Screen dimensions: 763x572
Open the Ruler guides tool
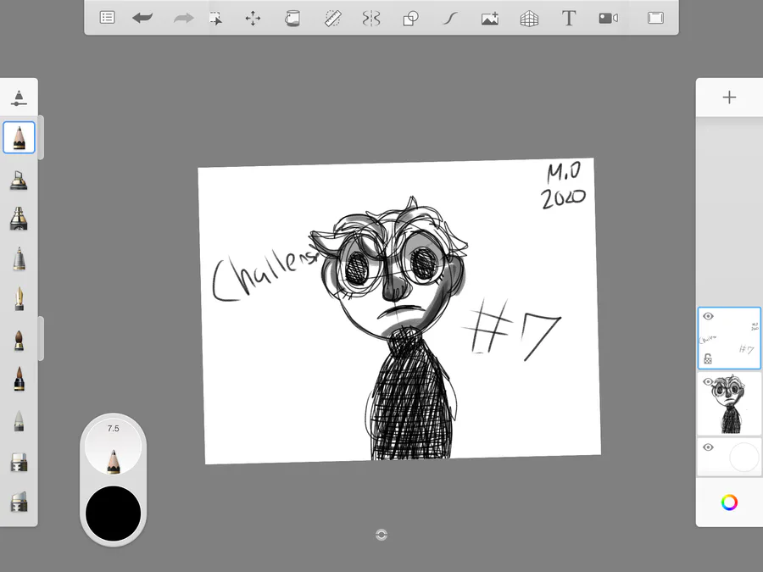point(333,19)
